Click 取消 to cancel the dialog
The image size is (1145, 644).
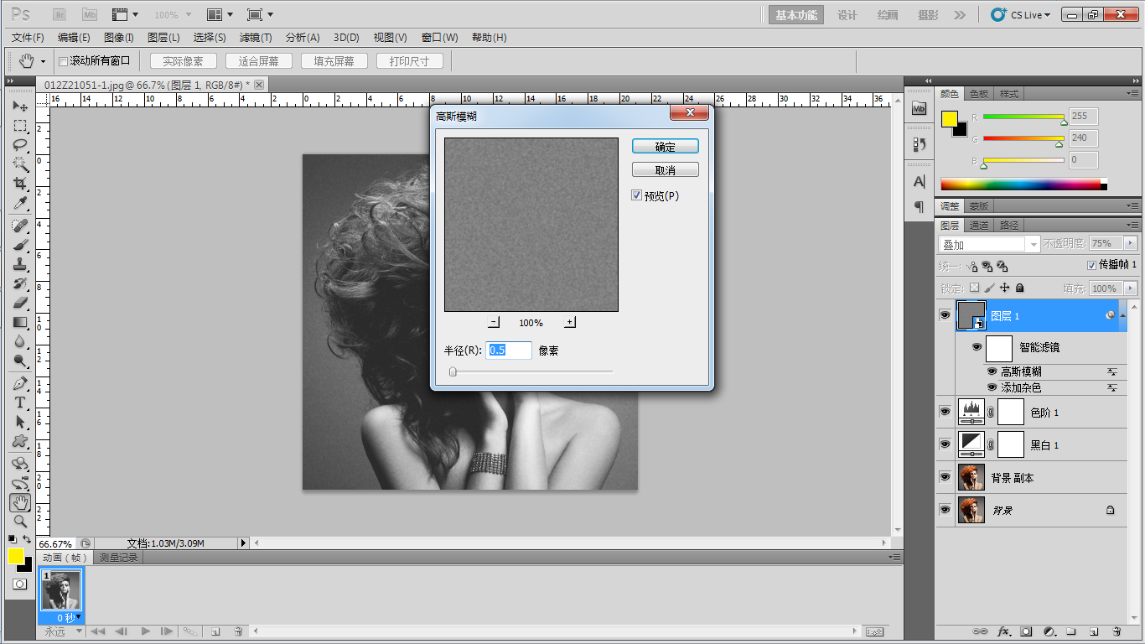point(665,170)
